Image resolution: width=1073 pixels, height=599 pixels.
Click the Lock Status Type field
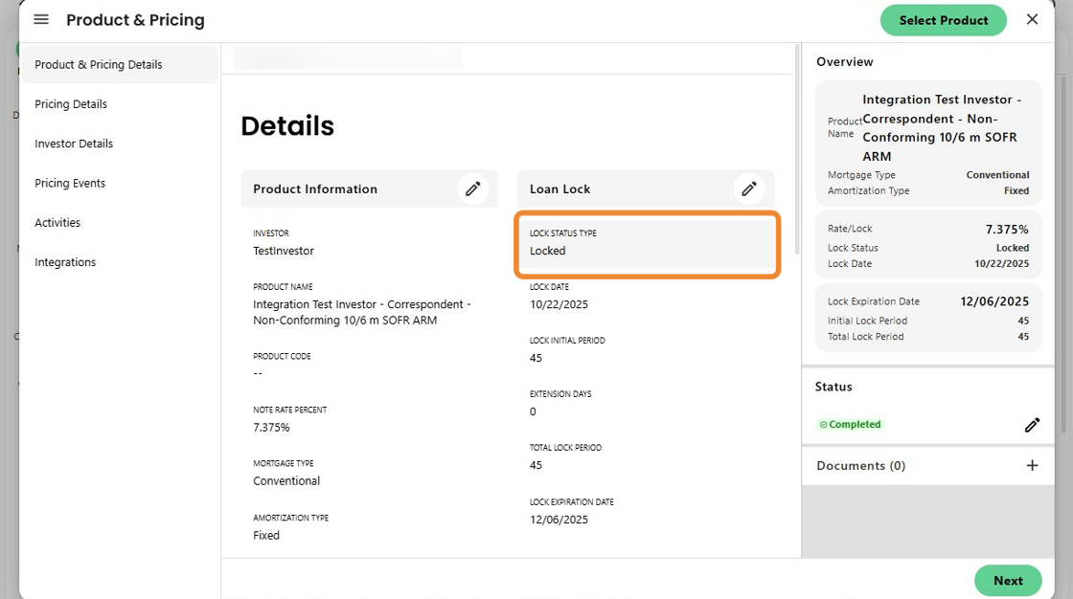[647, 243]
